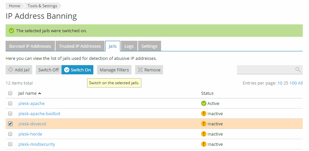309x151 pixels.
Task: Check the plesk-horde checkbox
Action: [x=10, y=134]
